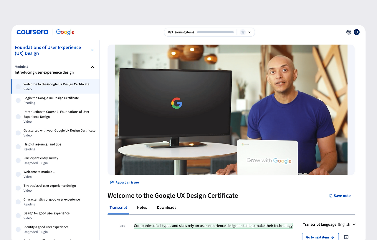377x240 pixels.
Task: Close the course navigation sidebar with the X
Action: [x=92, y=50]
